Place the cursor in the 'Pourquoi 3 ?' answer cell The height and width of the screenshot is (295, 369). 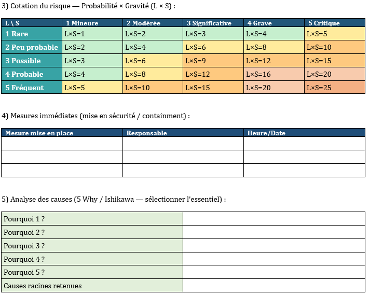pos(274,246)
